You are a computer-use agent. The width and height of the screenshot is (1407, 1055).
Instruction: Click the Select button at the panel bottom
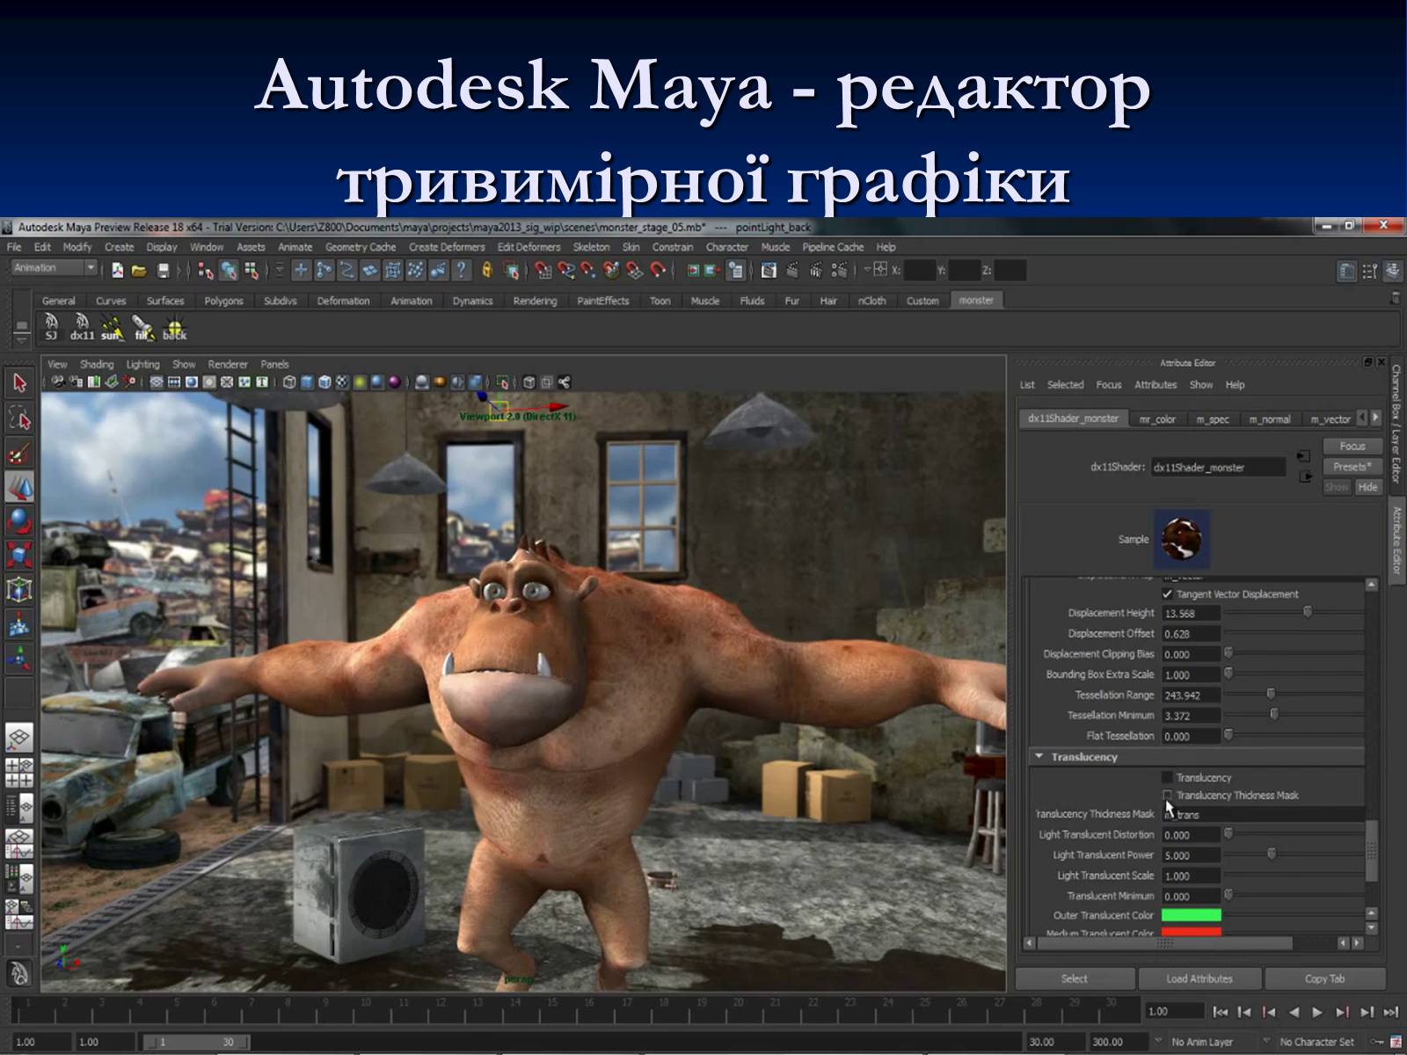point(1075,979)
